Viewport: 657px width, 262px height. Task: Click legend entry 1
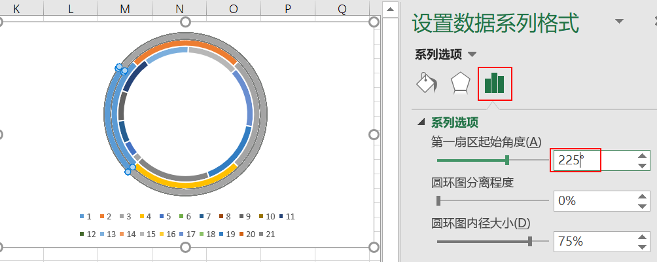86,216
